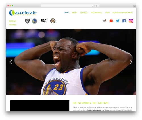This screenshot has width=142, height=120.
Task: Click the yellow minimize window button
Action: pyautogui.click(x=10, y=5)
